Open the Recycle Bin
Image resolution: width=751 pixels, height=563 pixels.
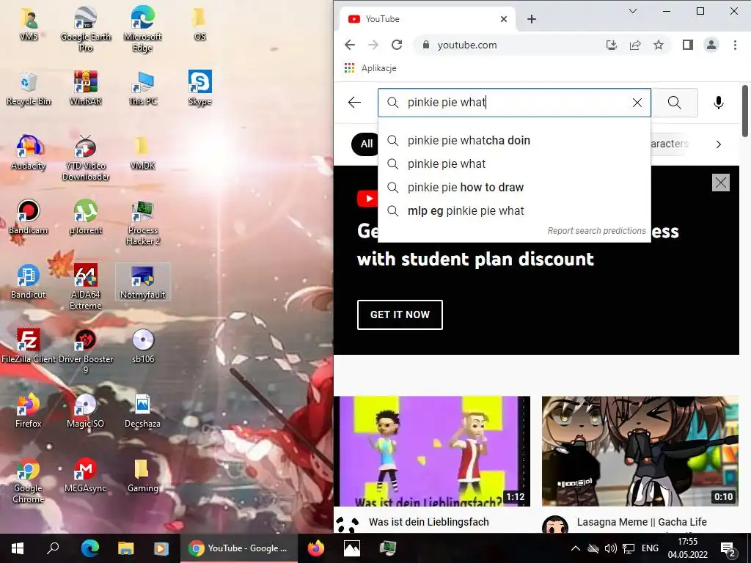coord(29,89)
